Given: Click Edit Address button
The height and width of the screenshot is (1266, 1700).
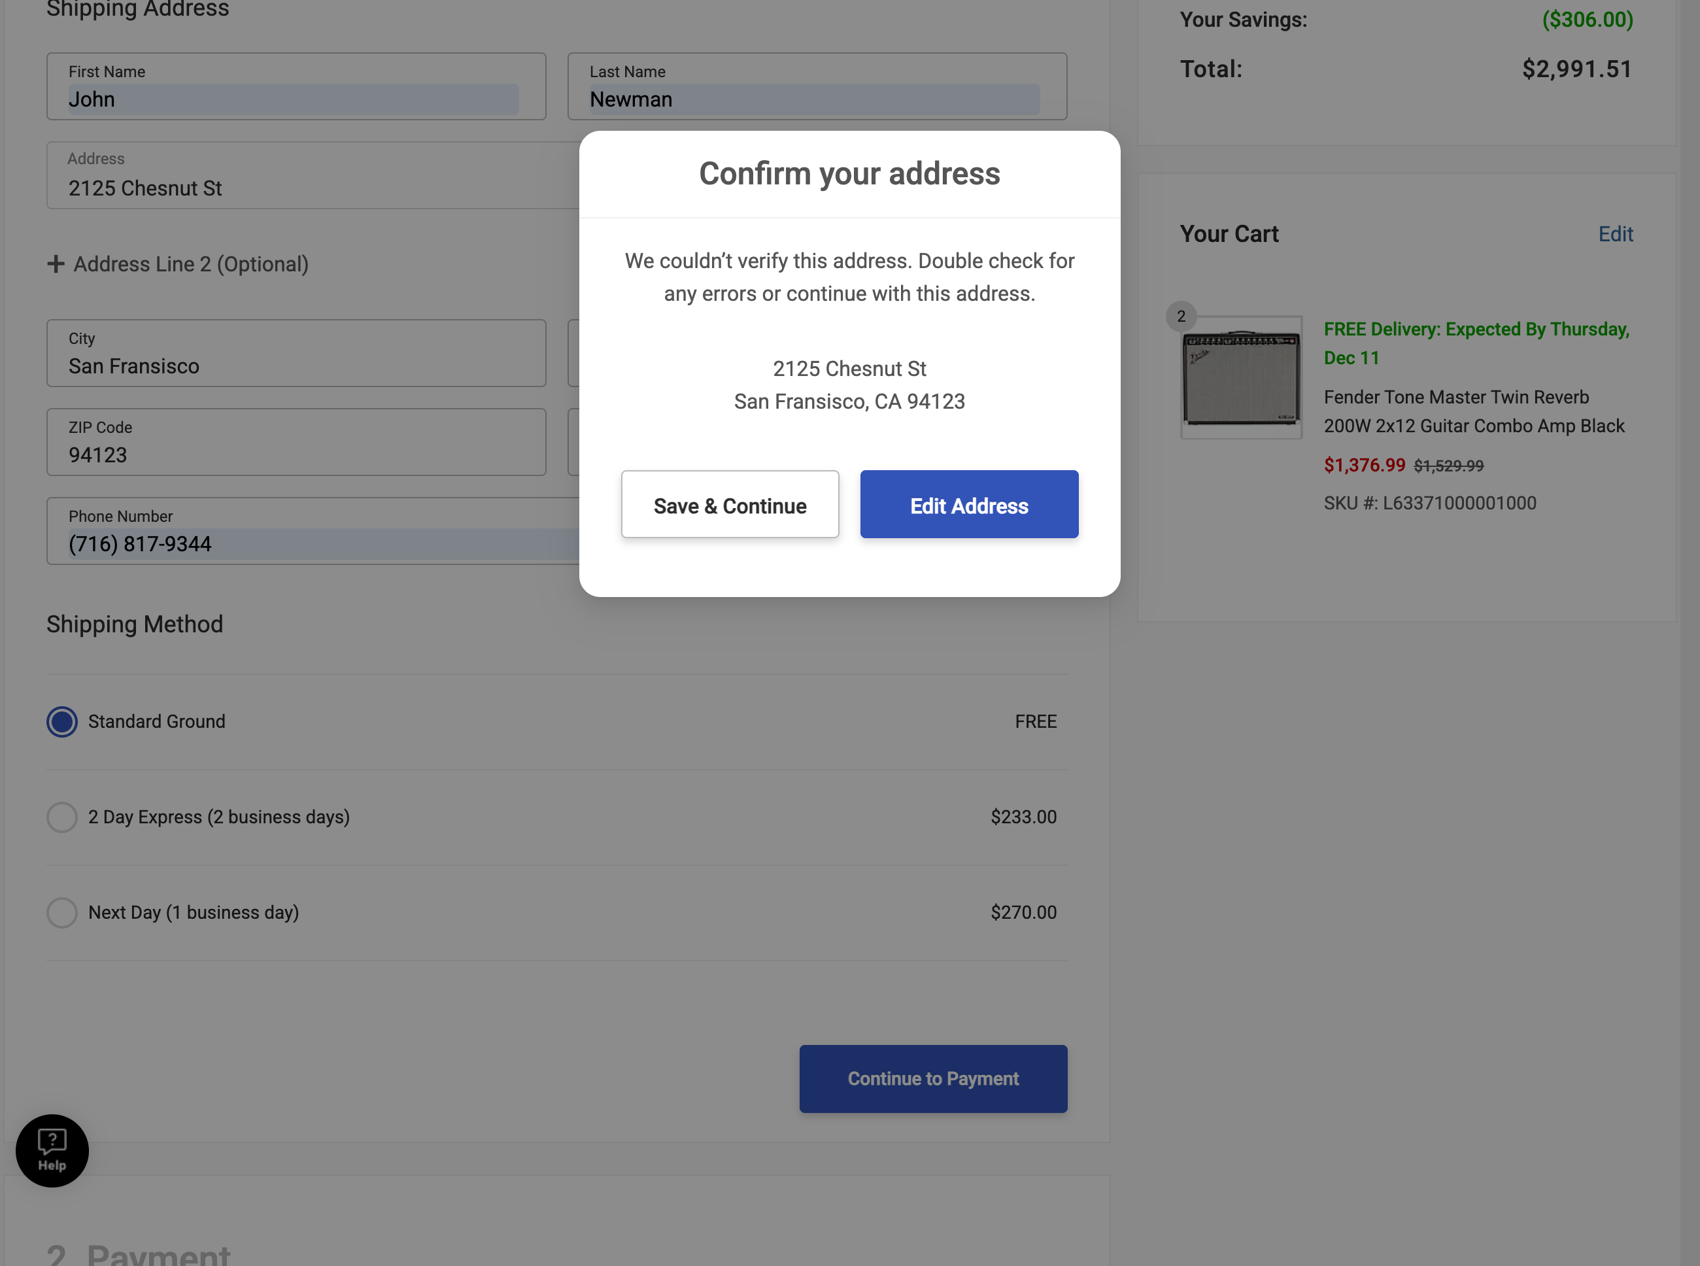Looking at the screenshot, I should [968, 504].
